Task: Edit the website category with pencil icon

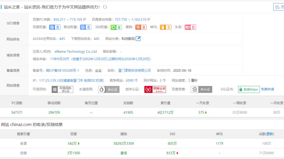Action: pos(138,38)
